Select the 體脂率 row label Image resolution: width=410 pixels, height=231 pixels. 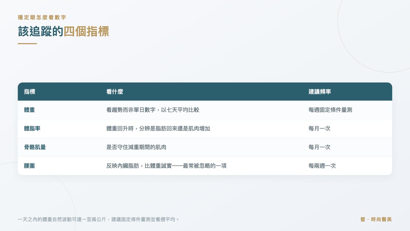[x=32, y=129]
